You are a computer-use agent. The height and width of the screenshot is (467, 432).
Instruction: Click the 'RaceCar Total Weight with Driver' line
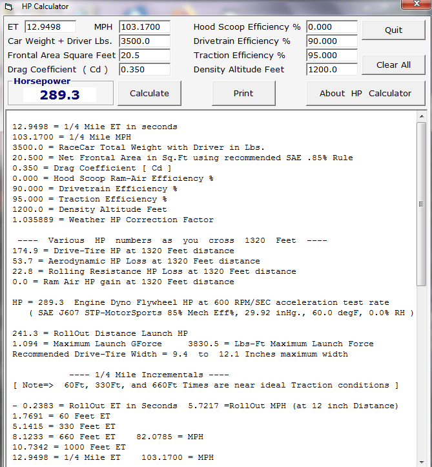[x=138, y=147]
